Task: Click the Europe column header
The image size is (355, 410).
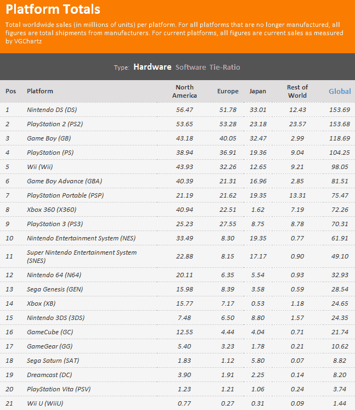Action: 228,91
